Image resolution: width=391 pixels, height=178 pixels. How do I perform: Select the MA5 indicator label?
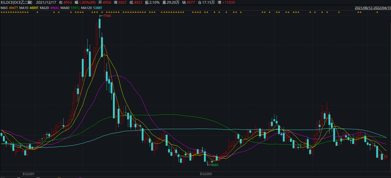4,7
